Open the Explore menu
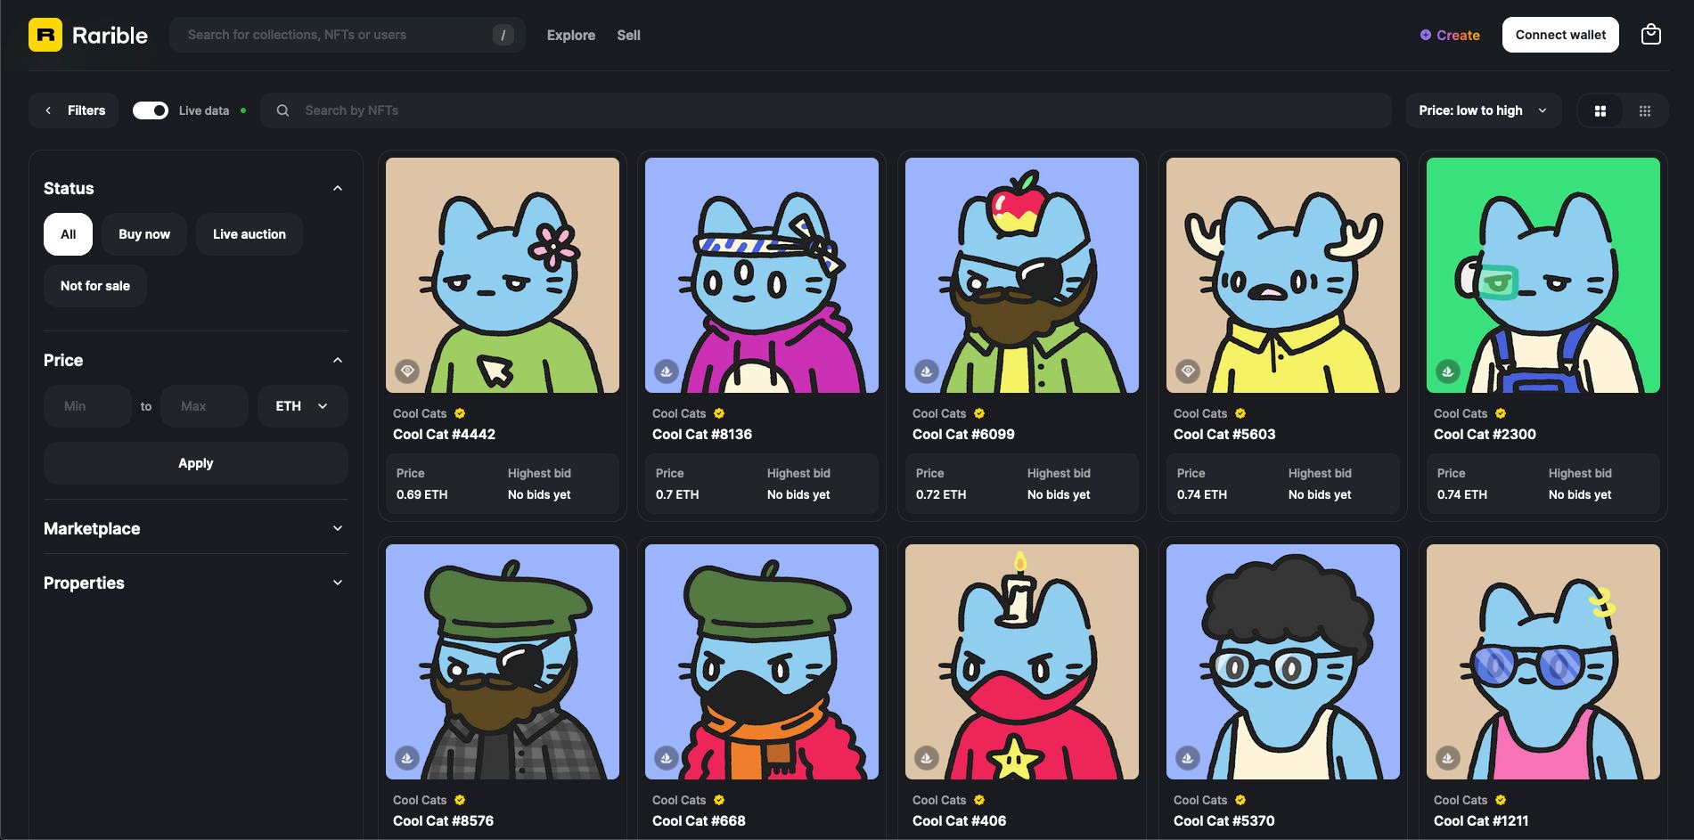This screenshot has height=840, width=1694. 571,35
